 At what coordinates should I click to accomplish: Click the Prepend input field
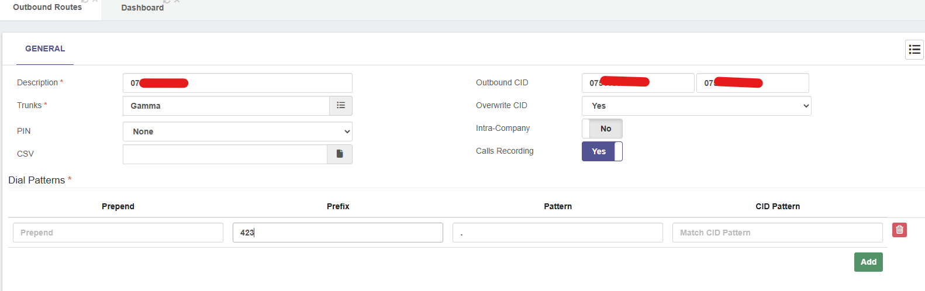[x=118, y=233]
